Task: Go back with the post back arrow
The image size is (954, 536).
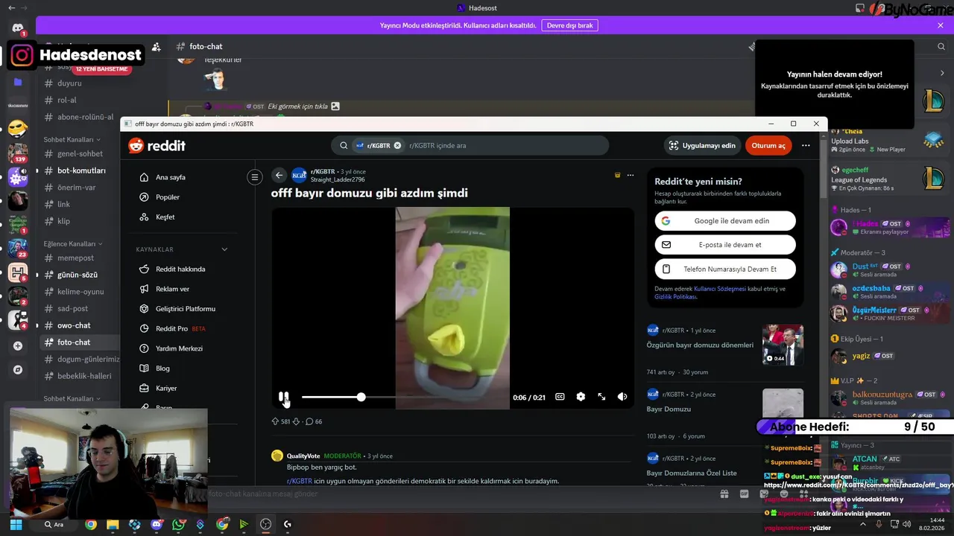Action: coord(279,176)
